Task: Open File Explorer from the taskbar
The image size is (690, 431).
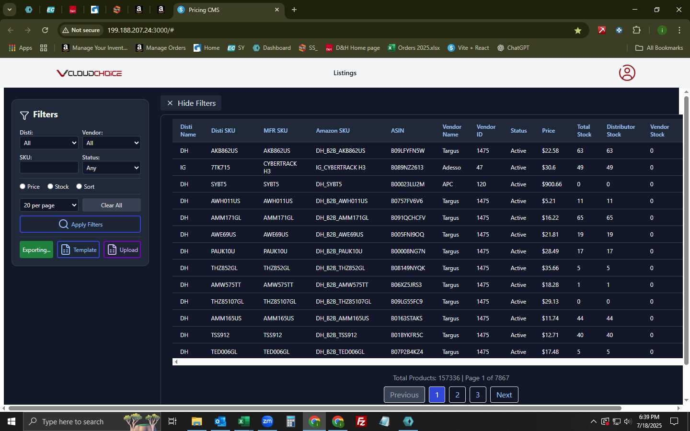Action: pyautogui.click(x=197, y=421)
